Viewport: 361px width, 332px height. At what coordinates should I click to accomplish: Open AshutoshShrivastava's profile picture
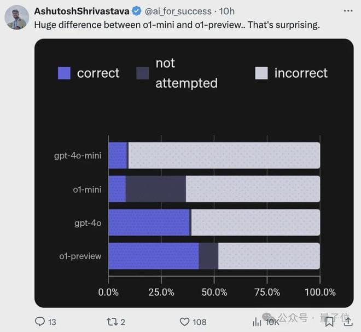[x=16, y=18]
